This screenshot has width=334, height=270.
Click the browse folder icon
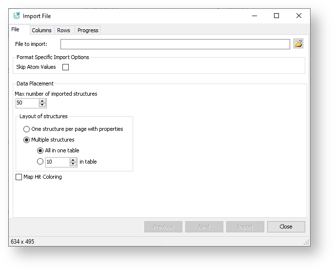pos(298,44)
